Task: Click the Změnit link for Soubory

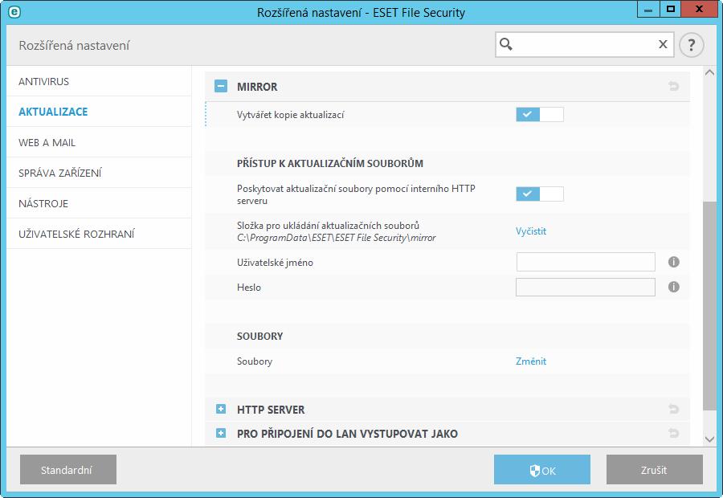Action: coord(531,361)
